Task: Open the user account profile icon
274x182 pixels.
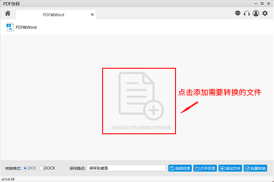Action: (x=256, y=13)
